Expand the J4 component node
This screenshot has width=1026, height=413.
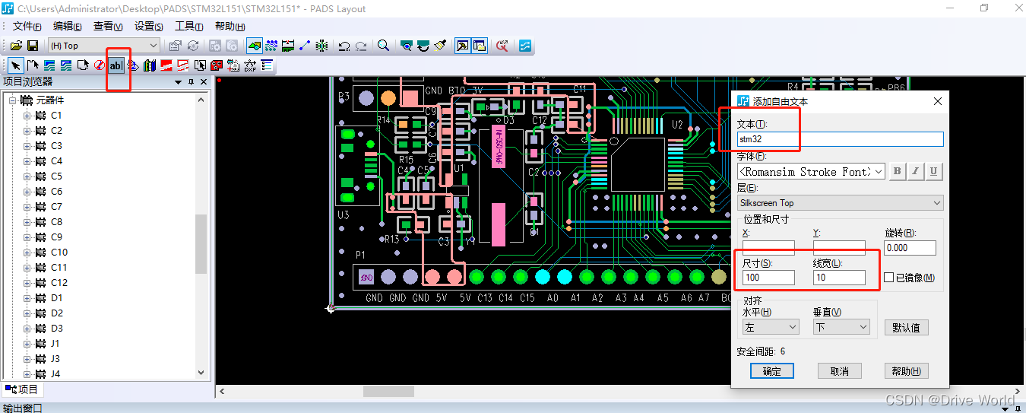click(27, 374)
